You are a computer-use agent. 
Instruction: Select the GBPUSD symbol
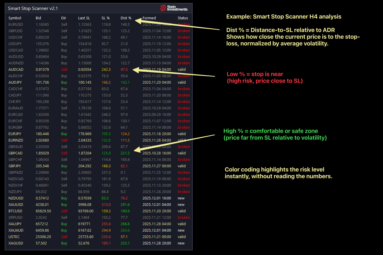point(16,31)
